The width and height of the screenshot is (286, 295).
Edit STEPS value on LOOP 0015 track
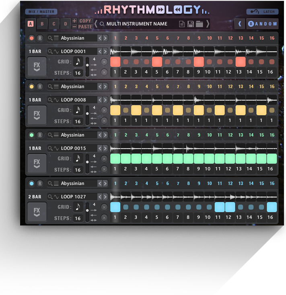click(78, 170)
